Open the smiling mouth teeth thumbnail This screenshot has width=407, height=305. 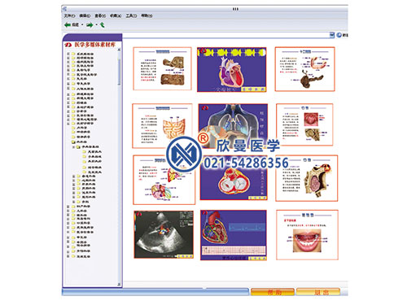[307, 235]
